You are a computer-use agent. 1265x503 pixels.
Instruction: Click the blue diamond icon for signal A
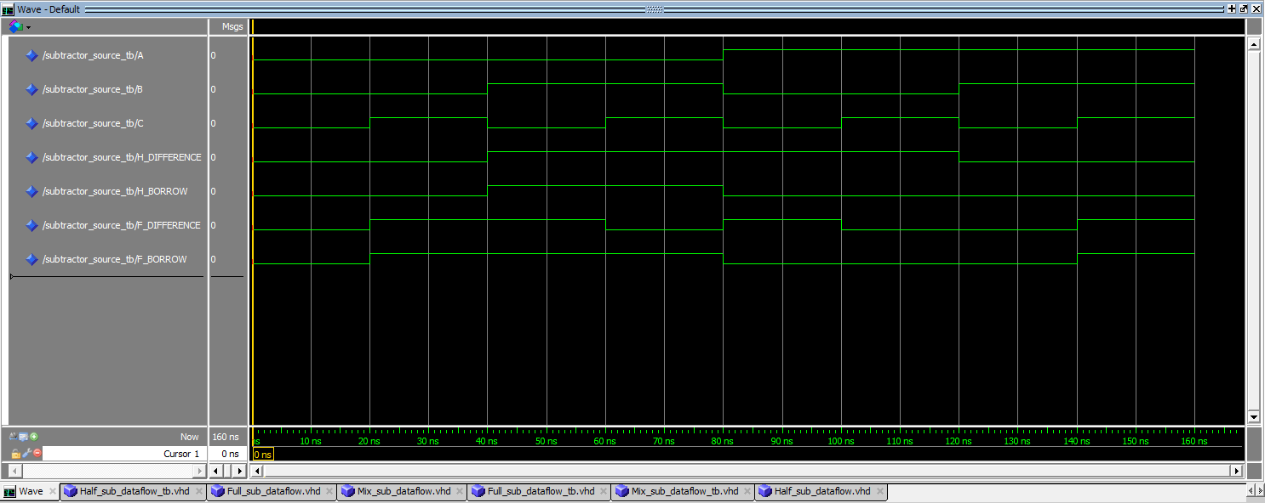coord(32,55)
